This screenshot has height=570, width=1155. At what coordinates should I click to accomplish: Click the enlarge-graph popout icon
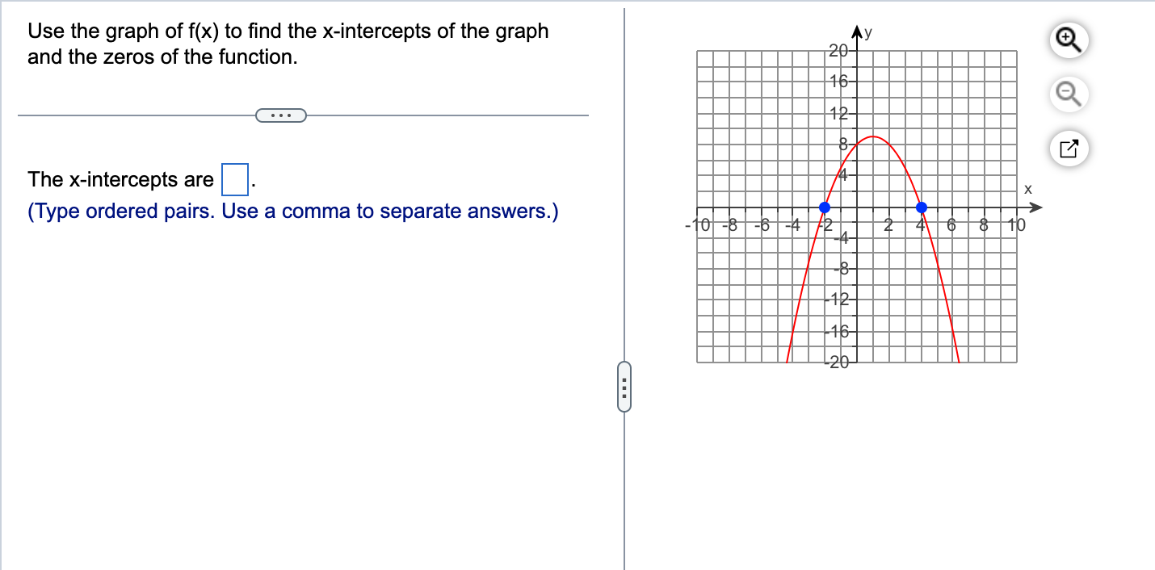(1068, 149)
